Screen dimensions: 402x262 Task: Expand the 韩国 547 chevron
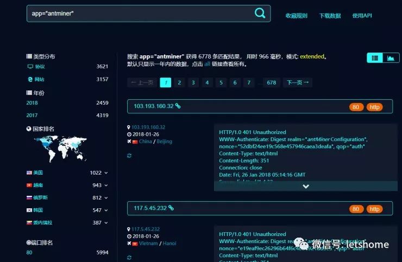click(x=106, y=210)
